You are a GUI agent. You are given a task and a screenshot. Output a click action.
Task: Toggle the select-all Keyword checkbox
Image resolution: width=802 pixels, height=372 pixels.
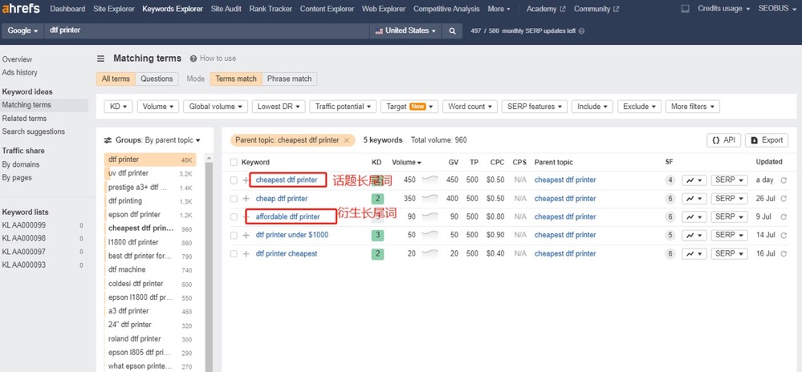[234, 162]
